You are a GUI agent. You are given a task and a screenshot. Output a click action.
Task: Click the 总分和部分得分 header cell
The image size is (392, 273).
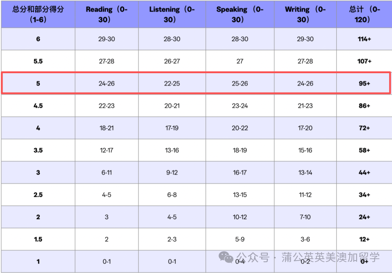coord(38,14)
